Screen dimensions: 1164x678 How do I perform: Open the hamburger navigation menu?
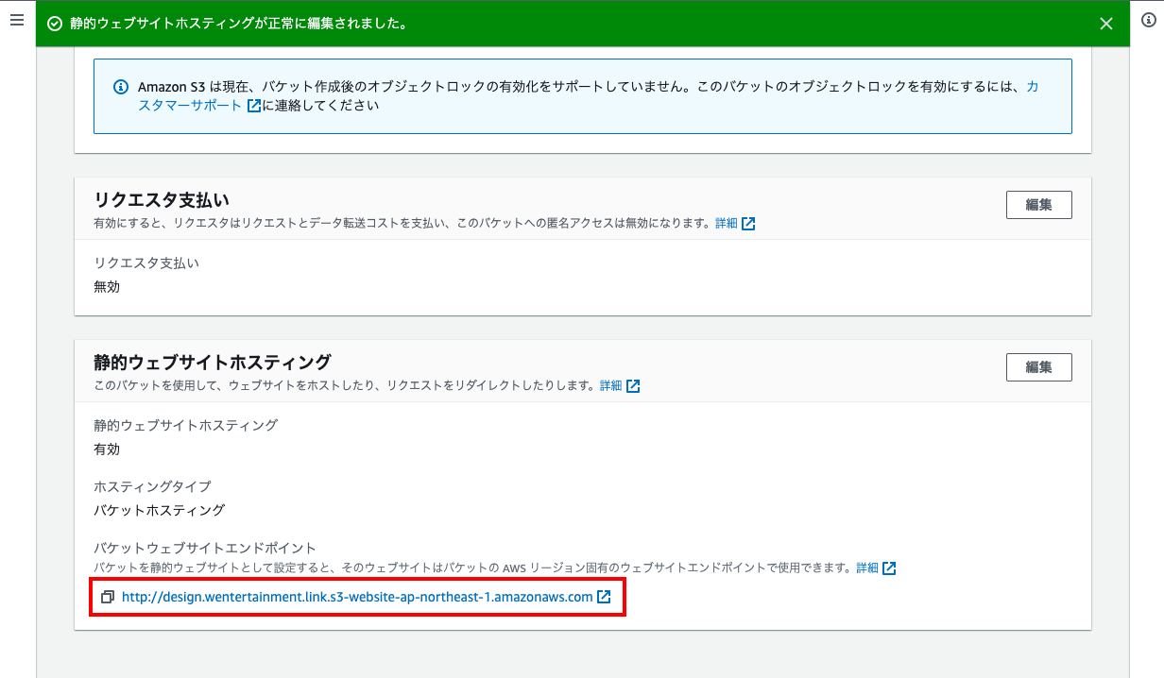click(x=16, y=20)
